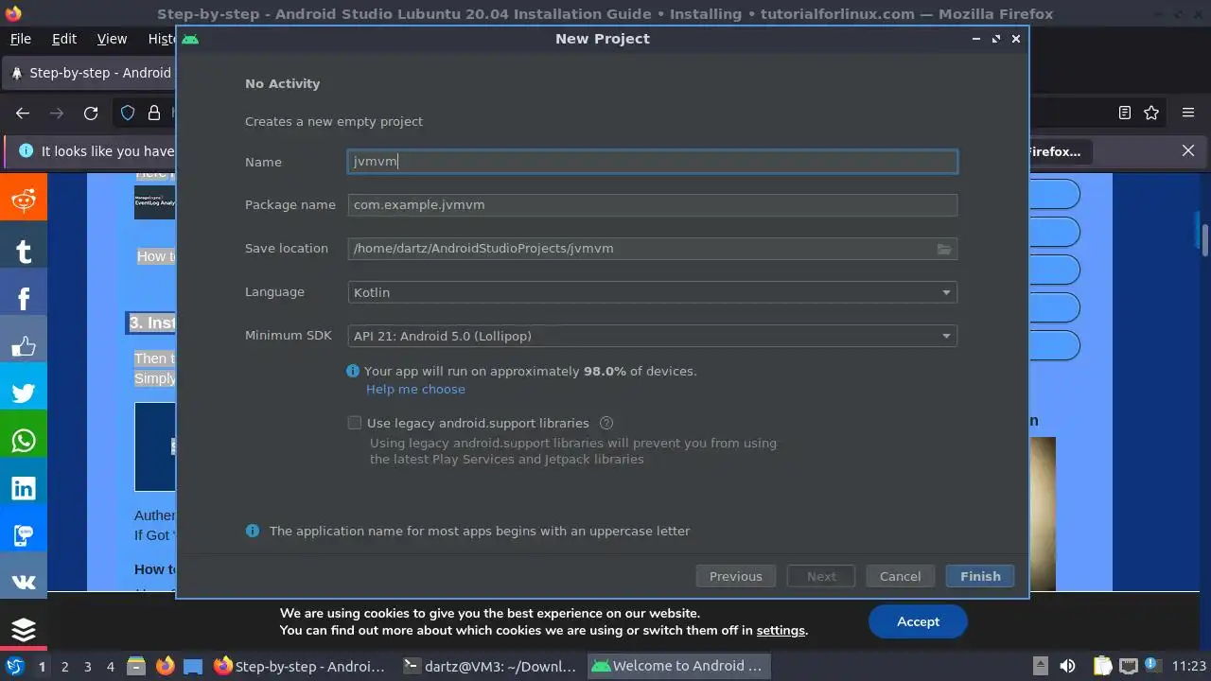Enable Use legacy android.support libraries checkbox
The image size is (1211, 681).
pyautogui.click(x=355, y=423)
